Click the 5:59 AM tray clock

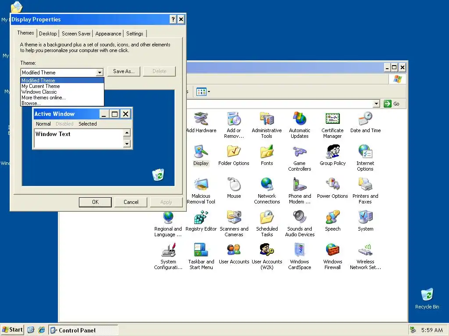coord(432,330)
